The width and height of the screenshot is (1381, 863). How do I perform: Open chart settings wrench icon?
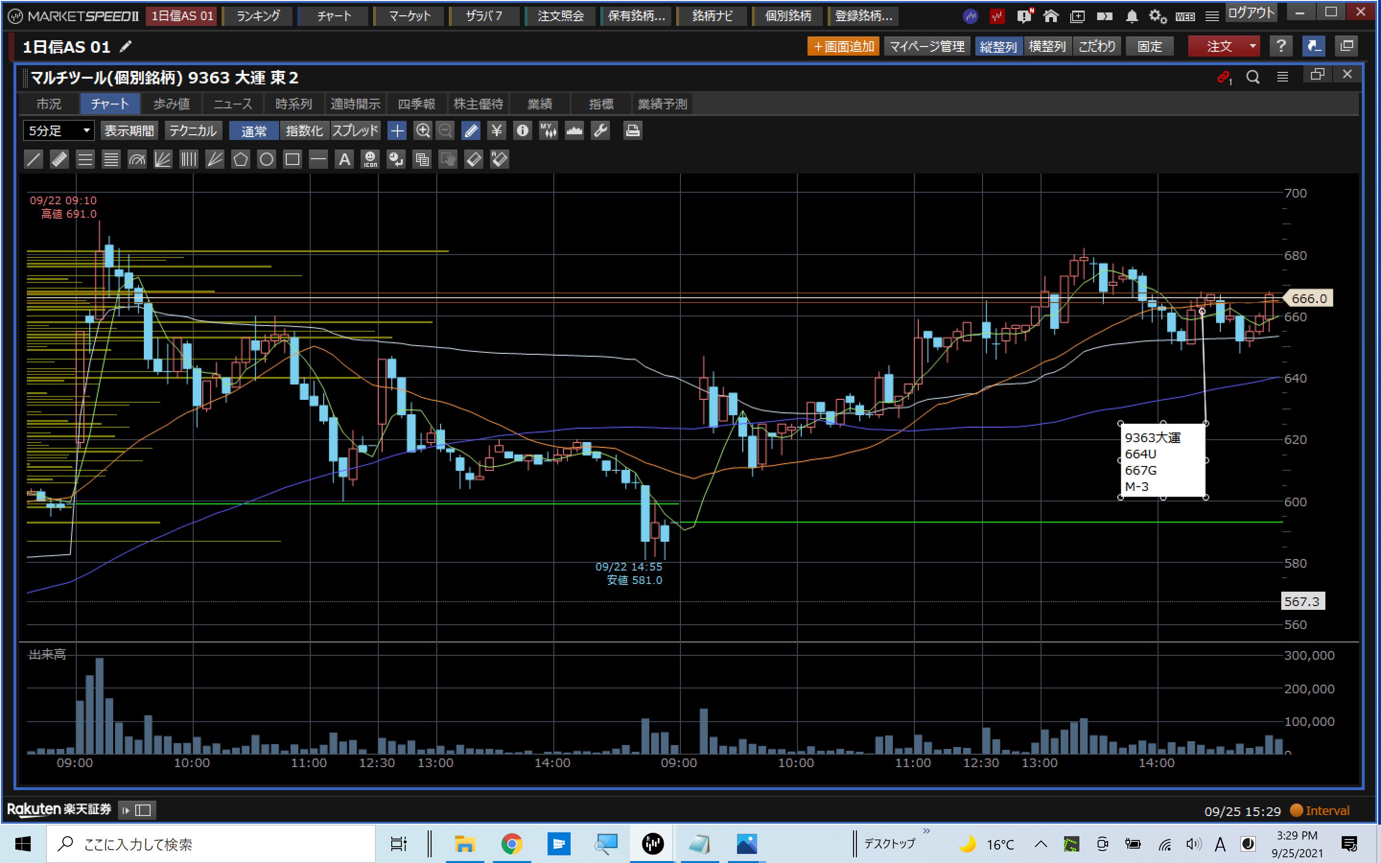[600, 131]
